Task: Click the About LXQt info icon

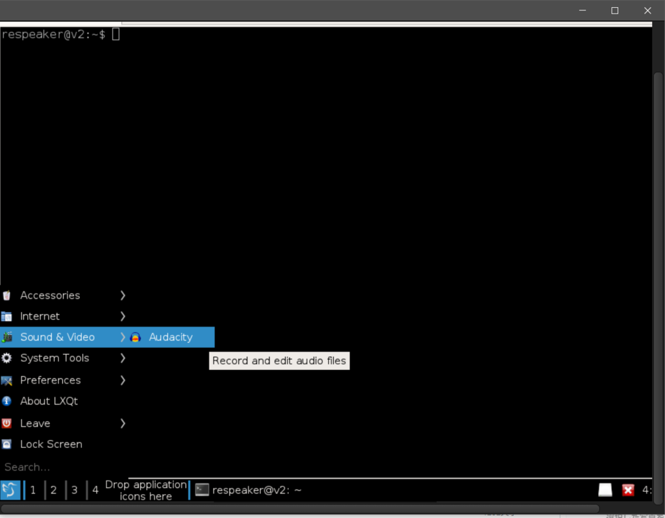Action: click(6, 401)
